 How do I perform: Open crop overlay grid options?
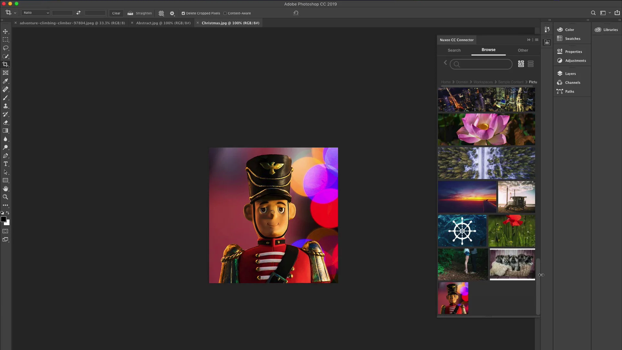pos(161,13)
